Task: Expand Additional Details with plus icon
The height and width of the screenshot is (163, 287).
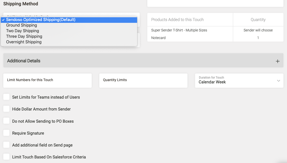Action: 278,61
